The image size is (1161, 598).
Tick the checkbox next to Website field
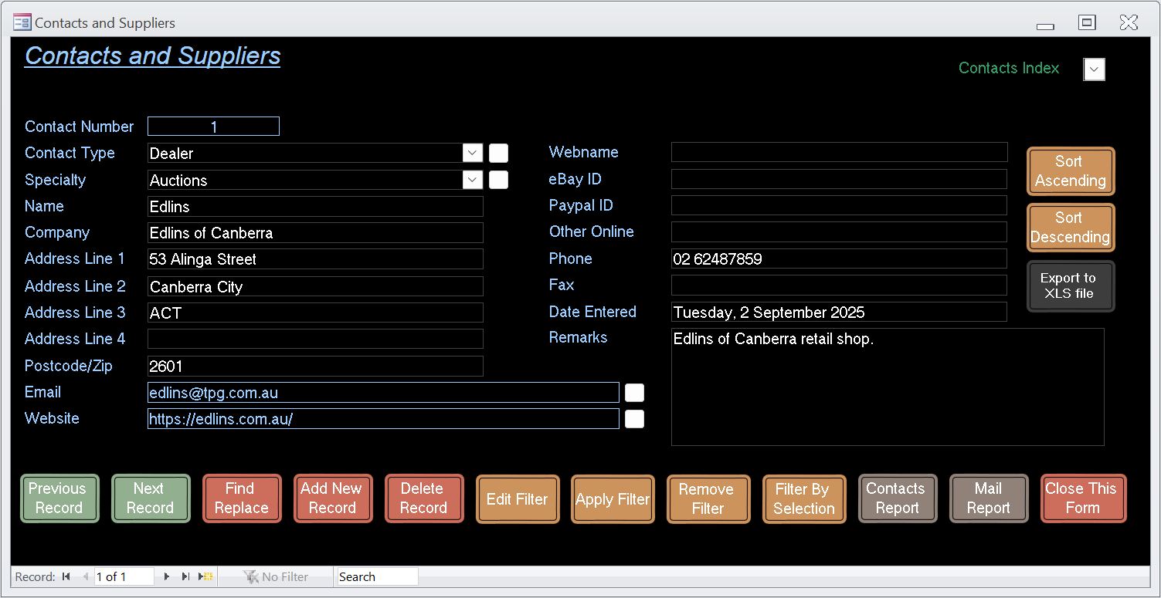click(634, 419)
